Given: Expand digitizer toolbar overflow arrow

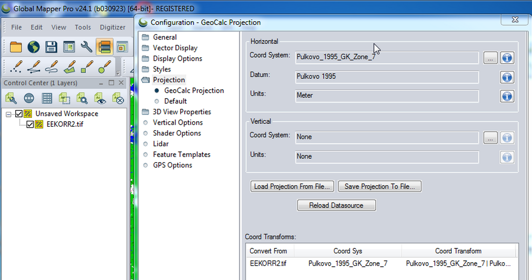Looking at the screenshot, I should (x=118, y=73).
